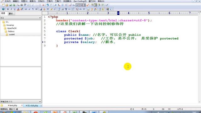This screenshot has width=201, height=113.
Task: Click the Replace toolbar icon
Action: (x=59, y=5)
